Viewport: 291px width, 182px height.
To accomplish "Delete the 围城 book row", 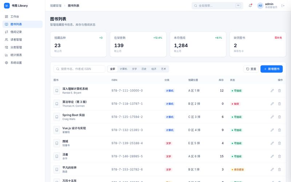I will point(279,143).
